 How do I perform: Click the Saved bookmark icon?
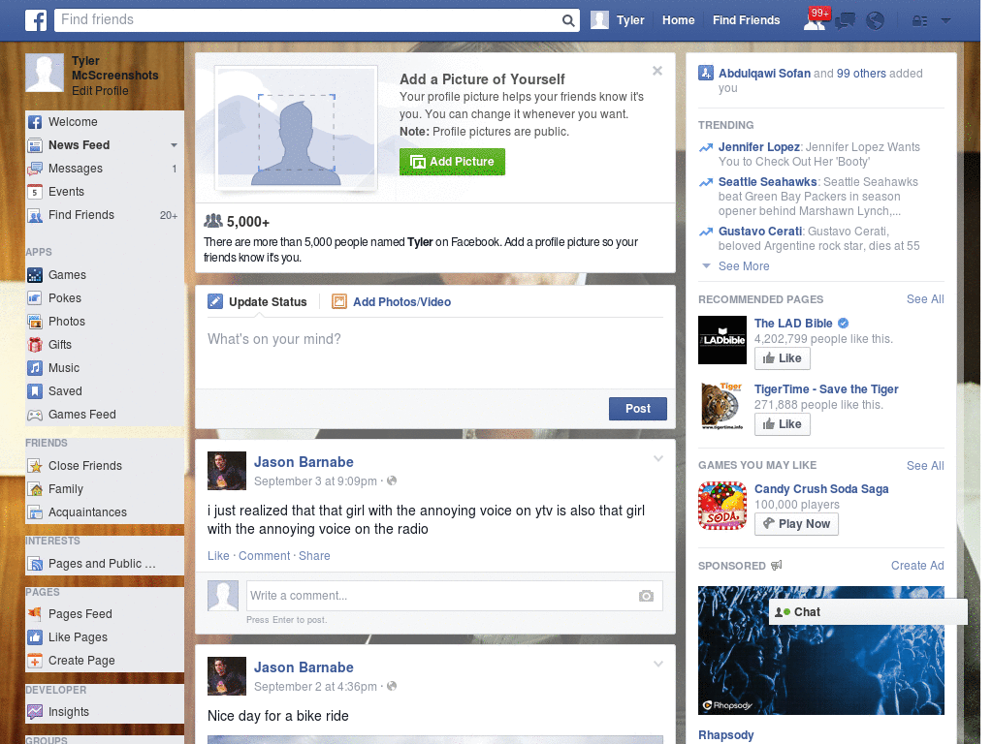click(x=35, y=391)
